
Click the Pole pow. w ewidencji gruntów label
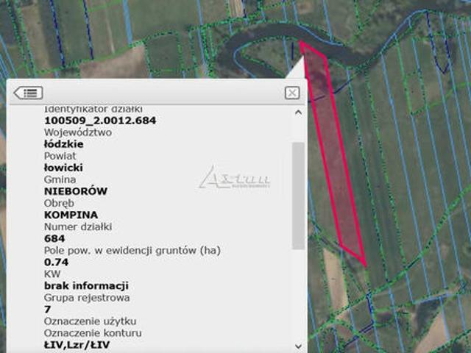tap(132, 250)
